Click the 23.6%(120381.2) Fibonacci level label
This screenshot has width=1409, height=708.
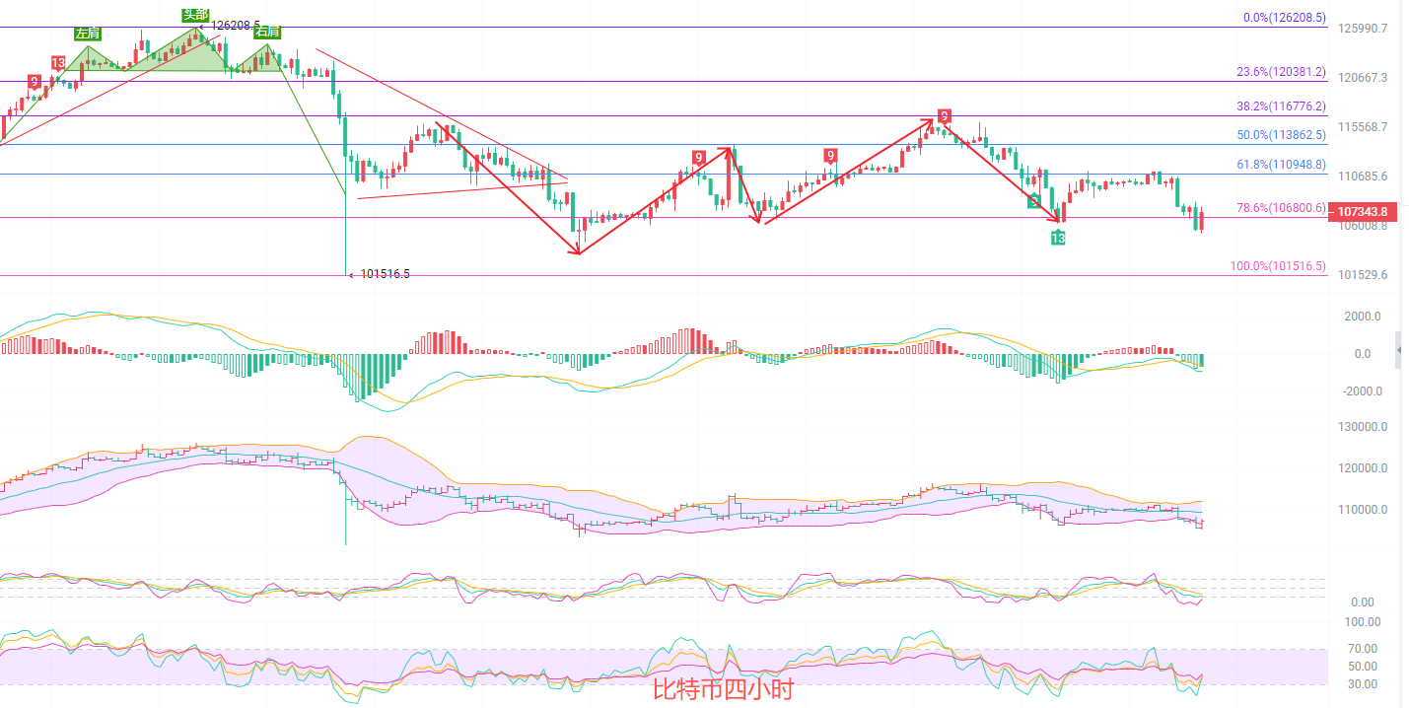coord(1281,72)
